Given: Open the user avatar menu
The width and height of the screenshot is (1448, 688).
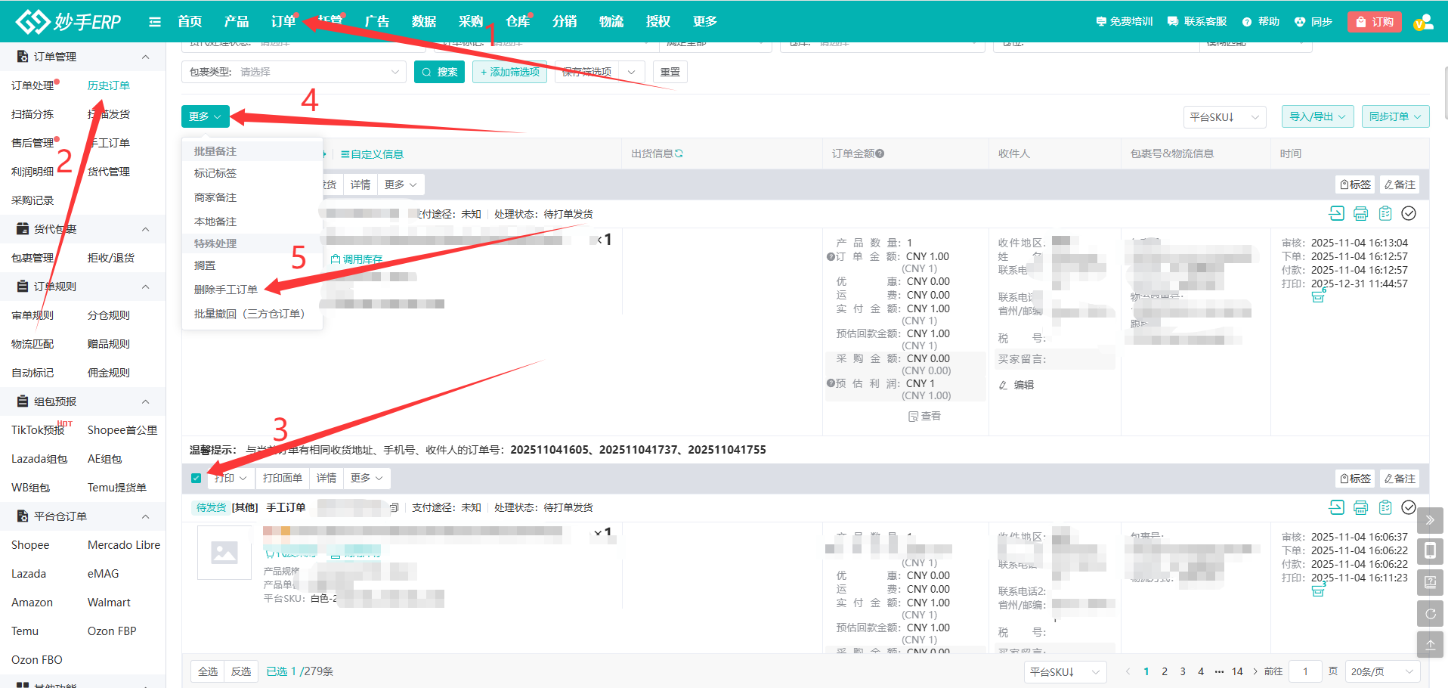Looking at the screenshot, I should (x=1423, y=22).
